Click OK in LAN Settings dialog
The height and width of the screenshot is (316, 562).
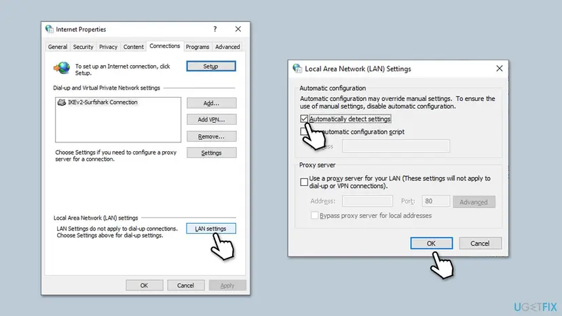point(432,243)
